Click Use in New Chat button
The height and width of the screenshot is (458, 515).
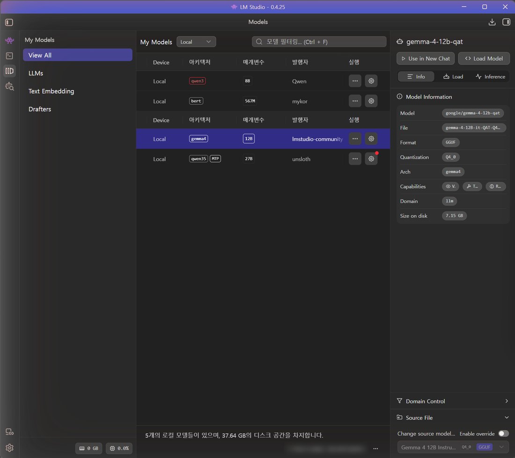point(426,59)
